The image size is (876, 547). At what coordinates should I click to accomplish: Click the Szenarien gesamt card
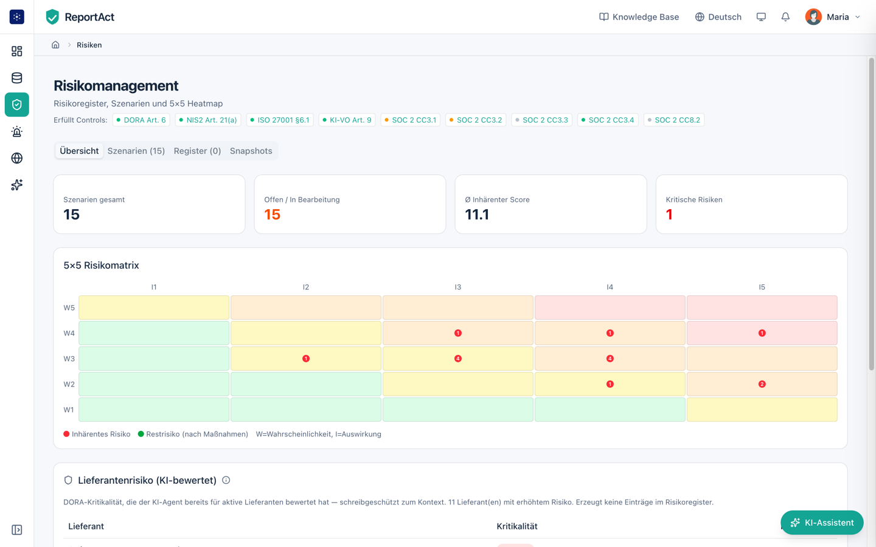(x=149, y=204)
